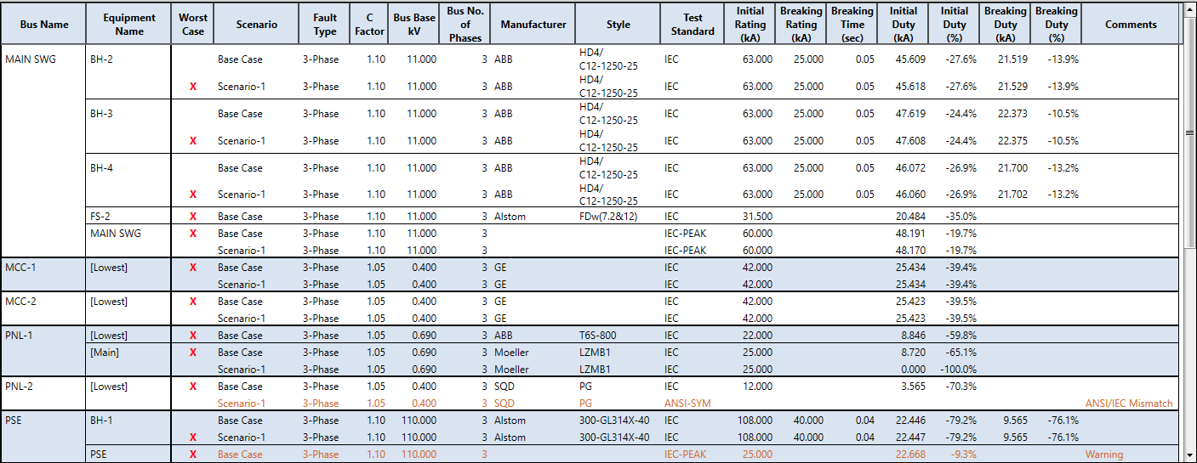Click the Worst Case column header

click(x=193, y=25)
